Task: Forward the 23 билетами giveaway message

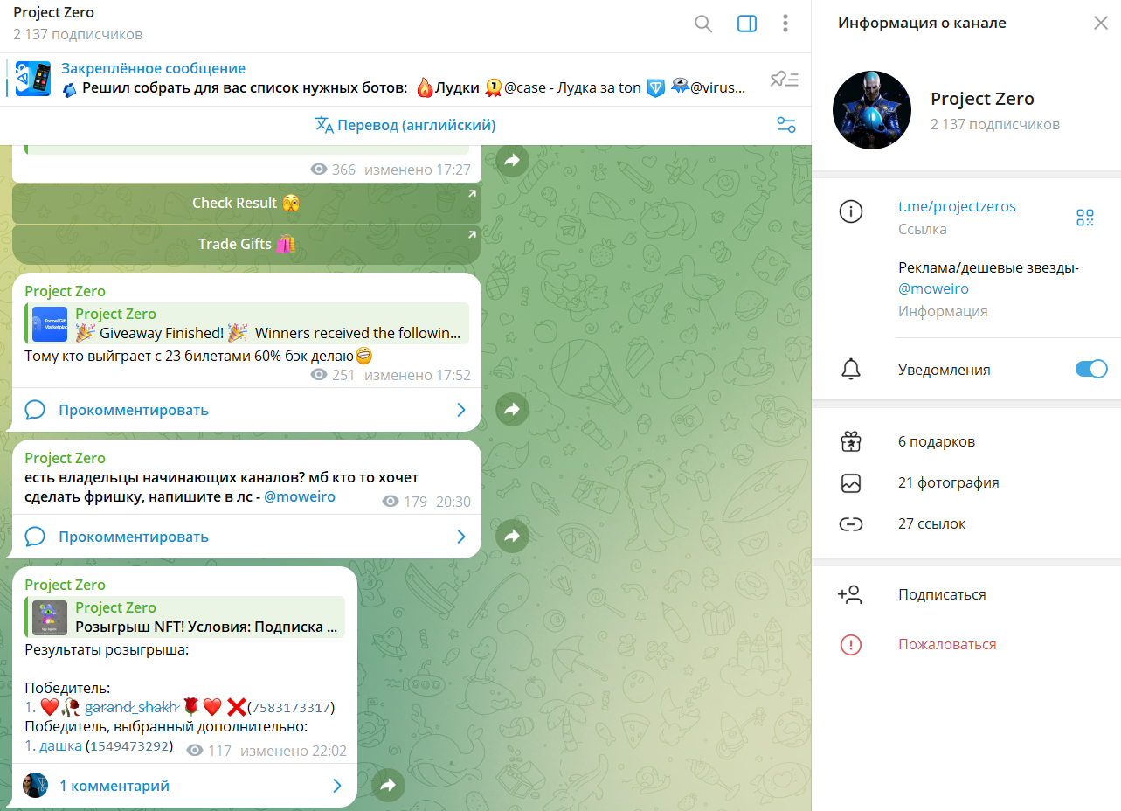Action: click(x=512, y=409)
